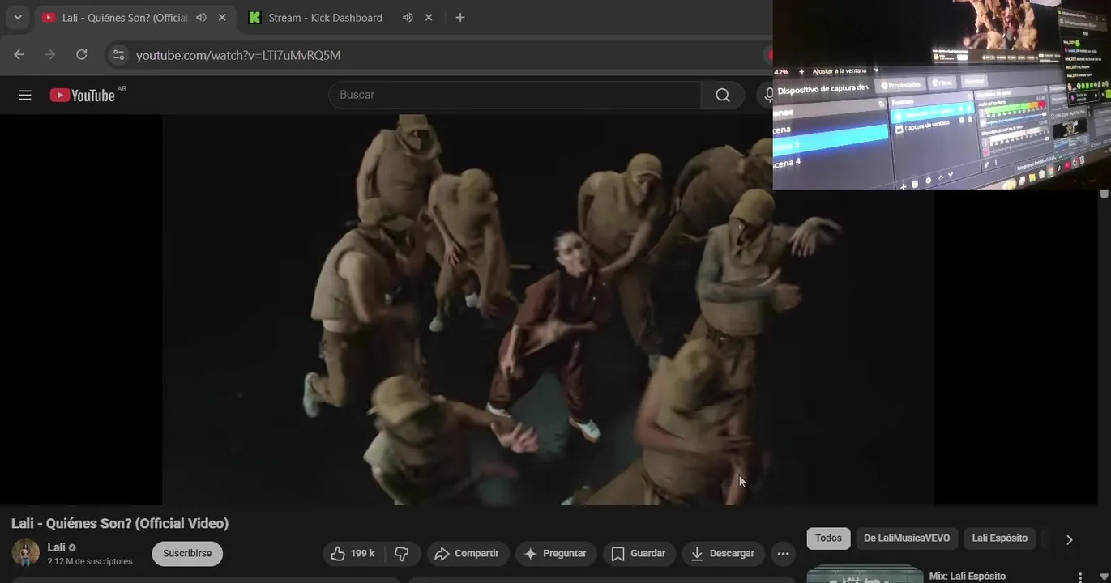Viewport: 1111px width, 583px height.
Task: Select Captura de ventana source in OBS overlay
Action: point(926,127)
